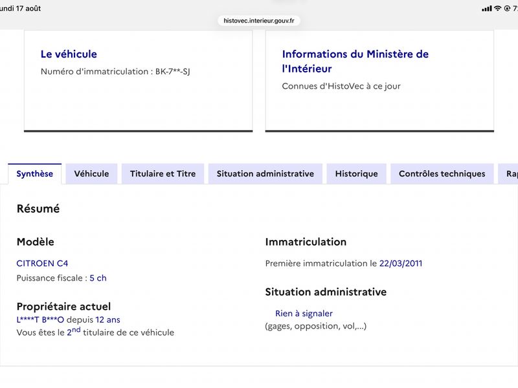Image resolution: width=518 pixels, height=388 pixels.
Task: Select the Synthèse tab
Action: (35, 173)
